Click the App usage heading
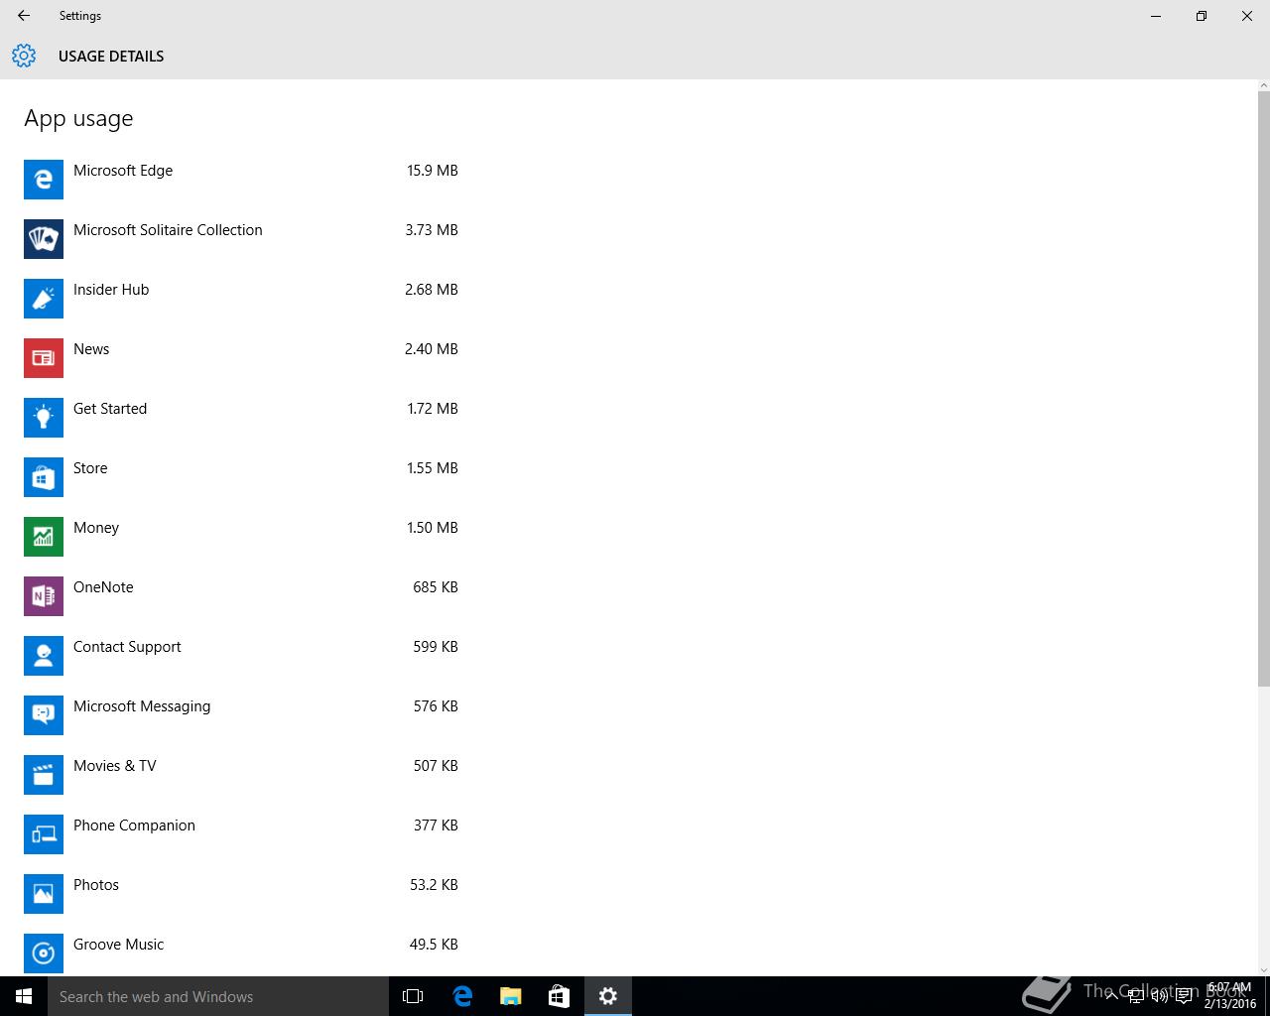1270x1016 pixels. [78, 119]
